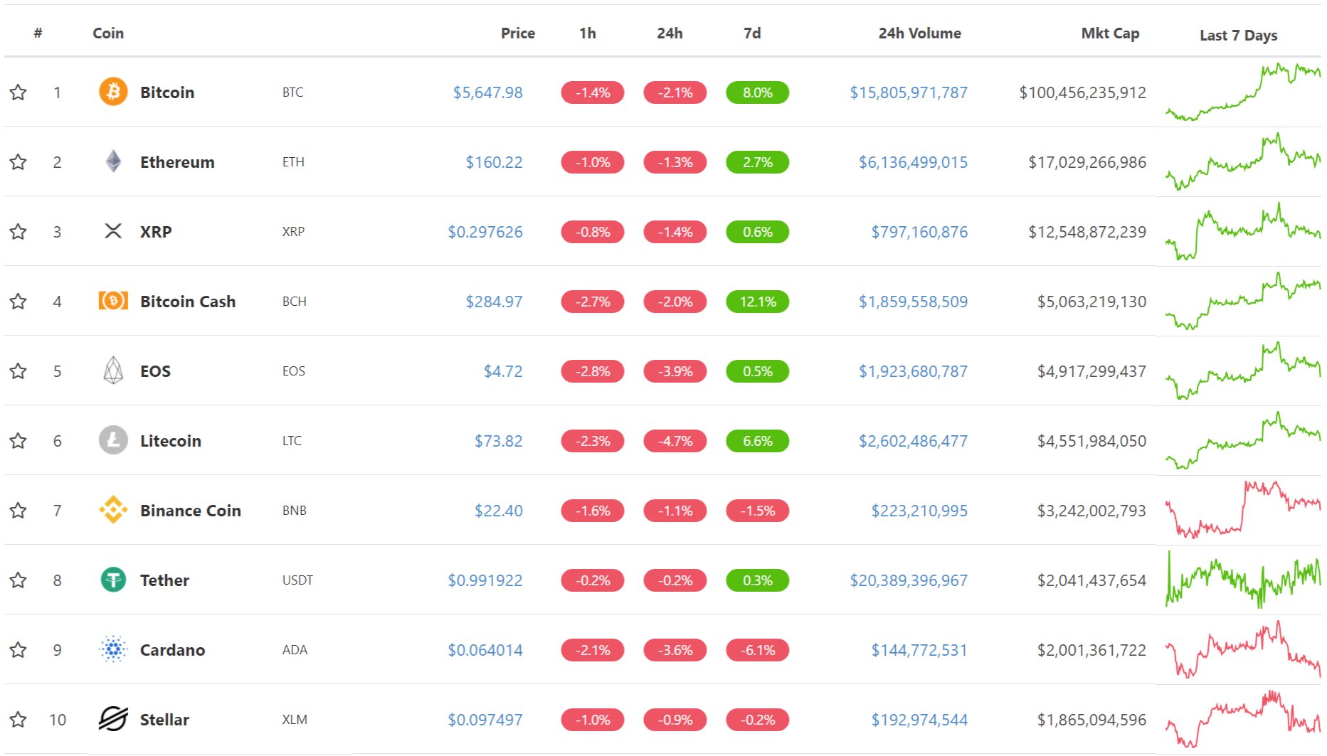The width and height of the screenshot is (1327, 756).
Task: Click the Bitcoin Cash logo
Action: pos(113,301)
